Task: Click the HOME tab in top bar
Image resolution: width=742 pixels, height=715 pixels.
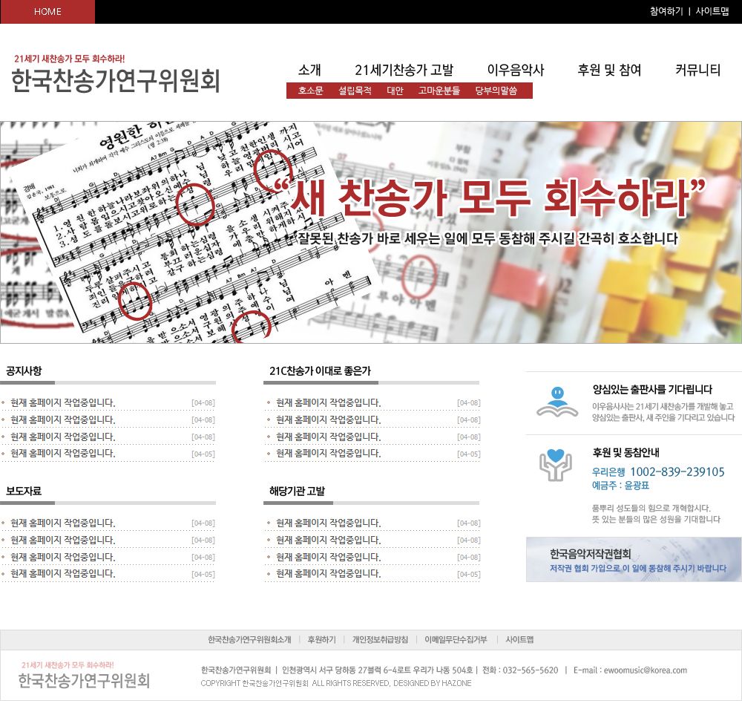Action: click(x=47, y=12)
